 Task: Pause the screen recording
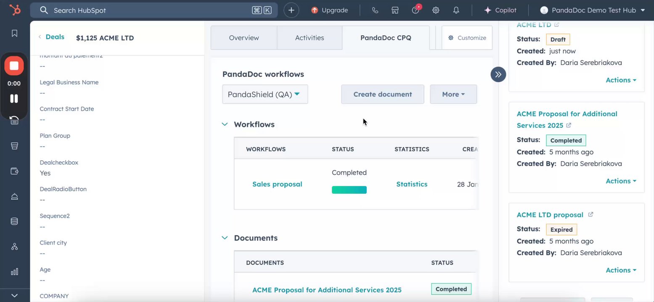(x=14, y=99)
